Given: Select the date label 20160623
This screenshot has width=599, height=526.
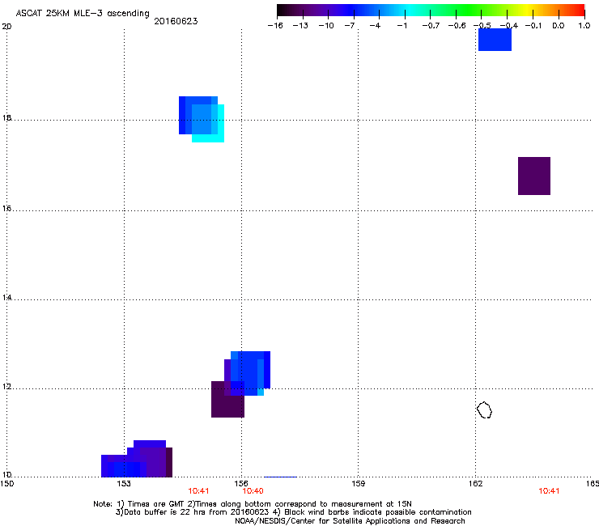Looking at the screenshot, I should pos(176,21).
